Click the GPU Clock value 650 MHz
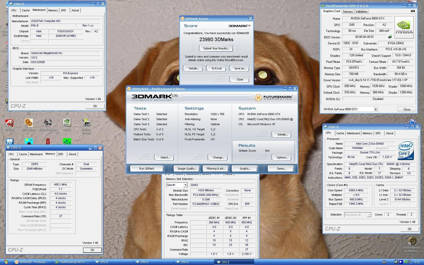This screenshot has height=265, width=424. tap(350, 86)
